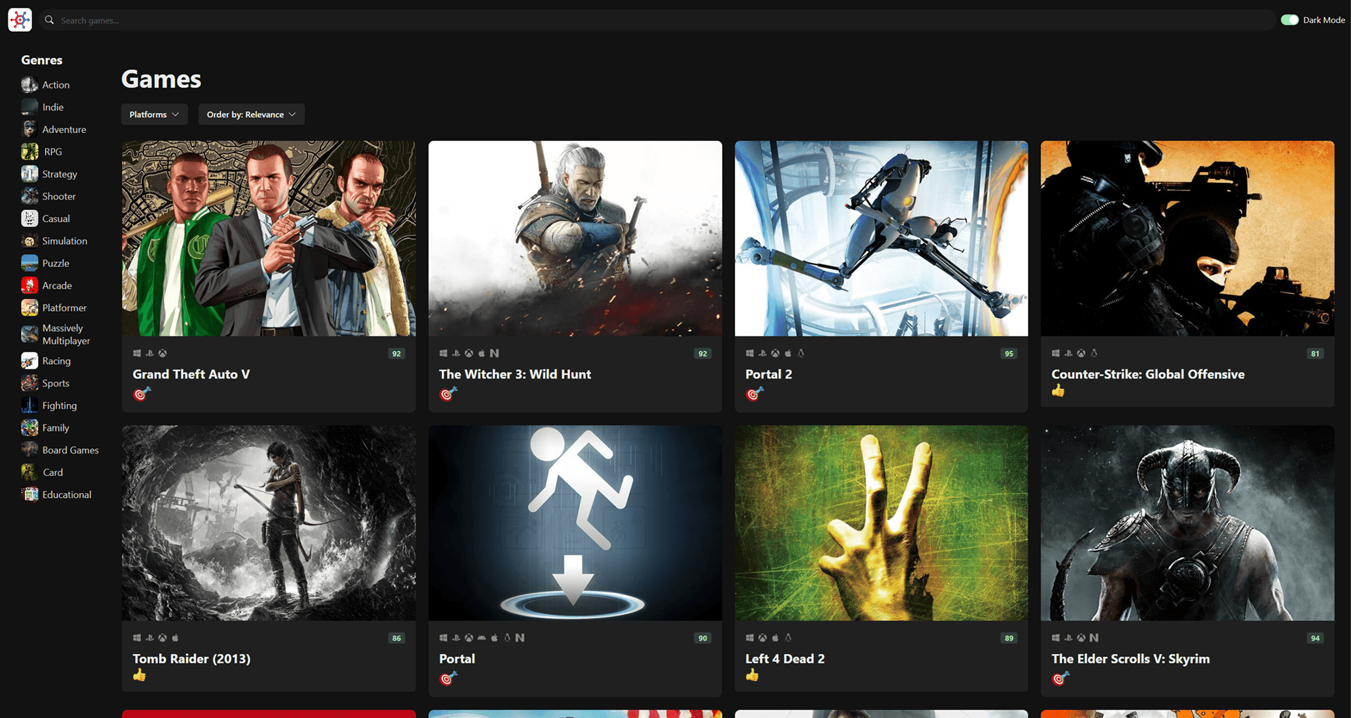This screenshot has width=1351, height=718.
Task: Click the site logo icon
Action: [x=20, y=20]
